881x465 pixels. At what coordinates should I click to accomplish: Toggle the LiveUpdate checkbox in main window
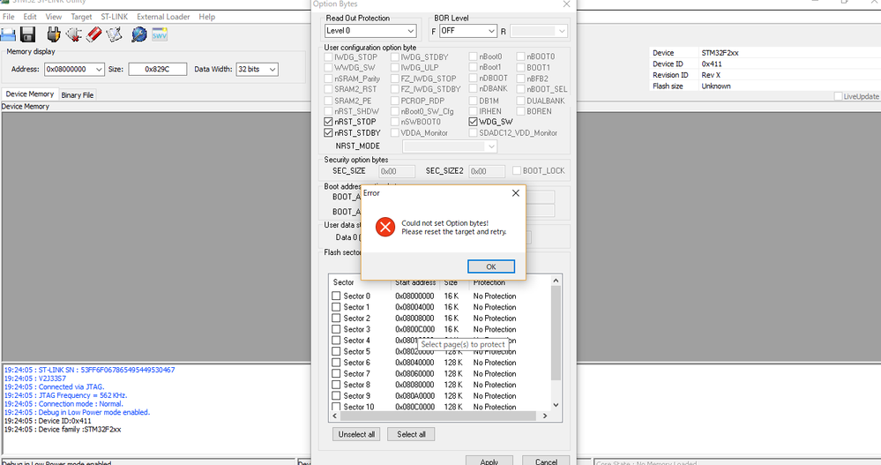(838, 96)
